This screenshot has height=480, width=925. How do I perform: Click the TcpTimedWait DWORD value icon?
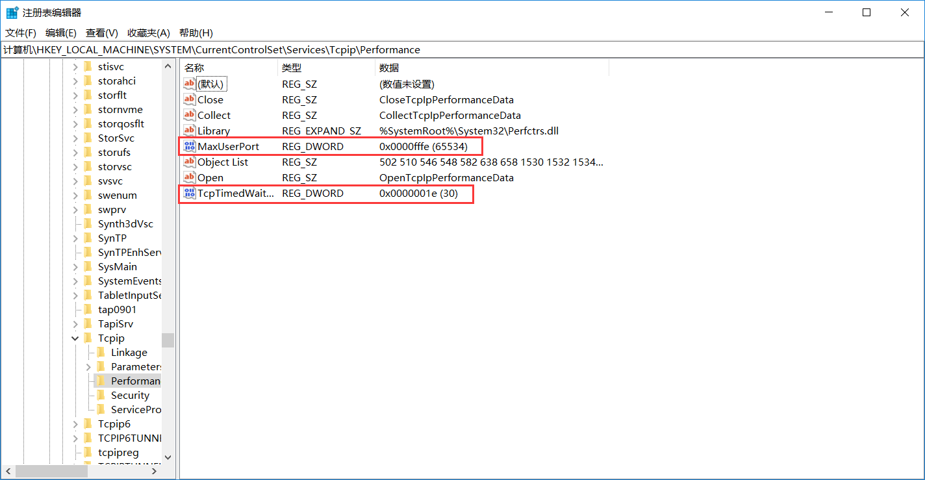(x=189, y=193)
